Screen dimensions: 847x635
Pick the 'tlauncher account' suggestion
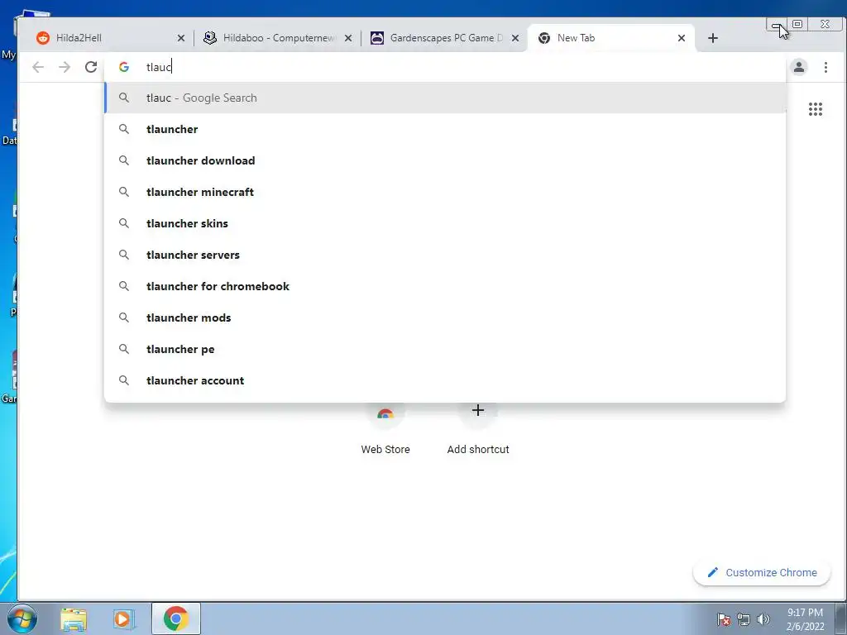444,380
